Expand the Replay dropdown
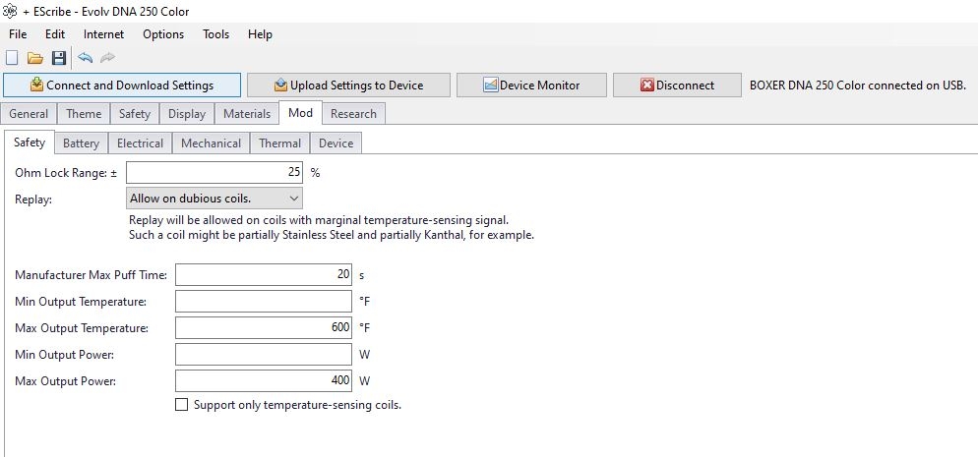 point(214,199)
